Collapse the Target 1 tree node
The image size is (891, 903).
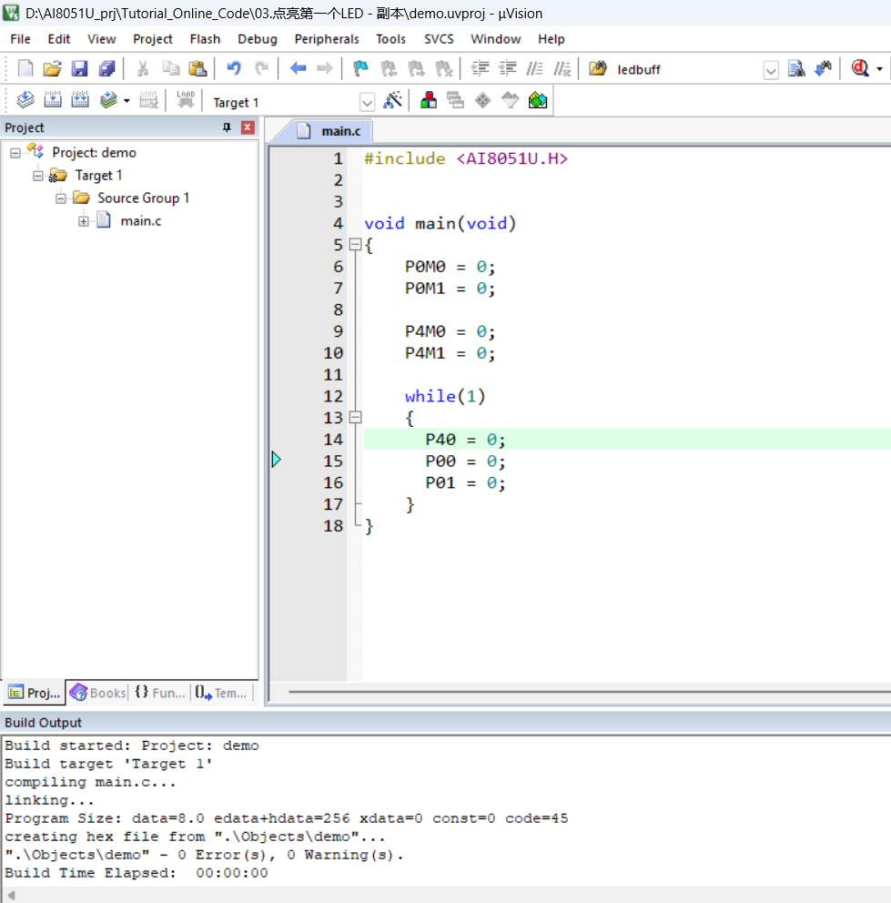click(38, 176)
